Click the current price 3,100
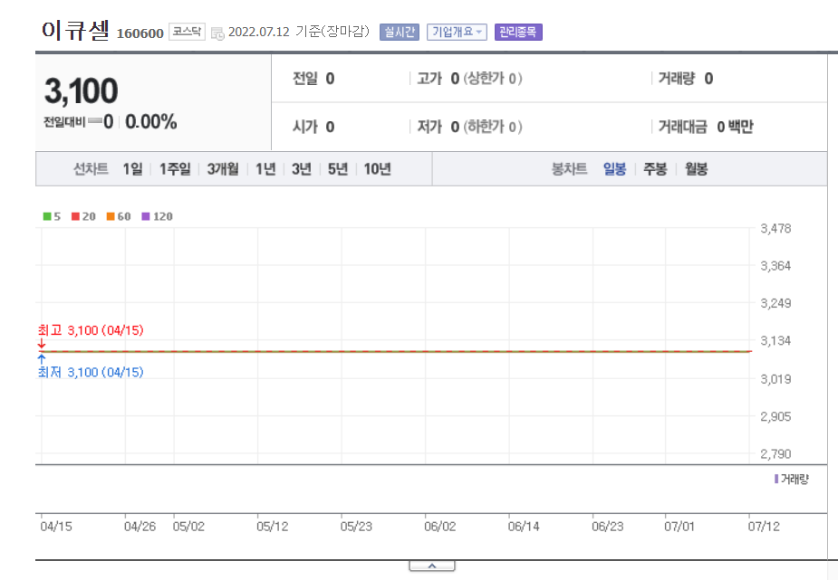 [x=82, y=90]
